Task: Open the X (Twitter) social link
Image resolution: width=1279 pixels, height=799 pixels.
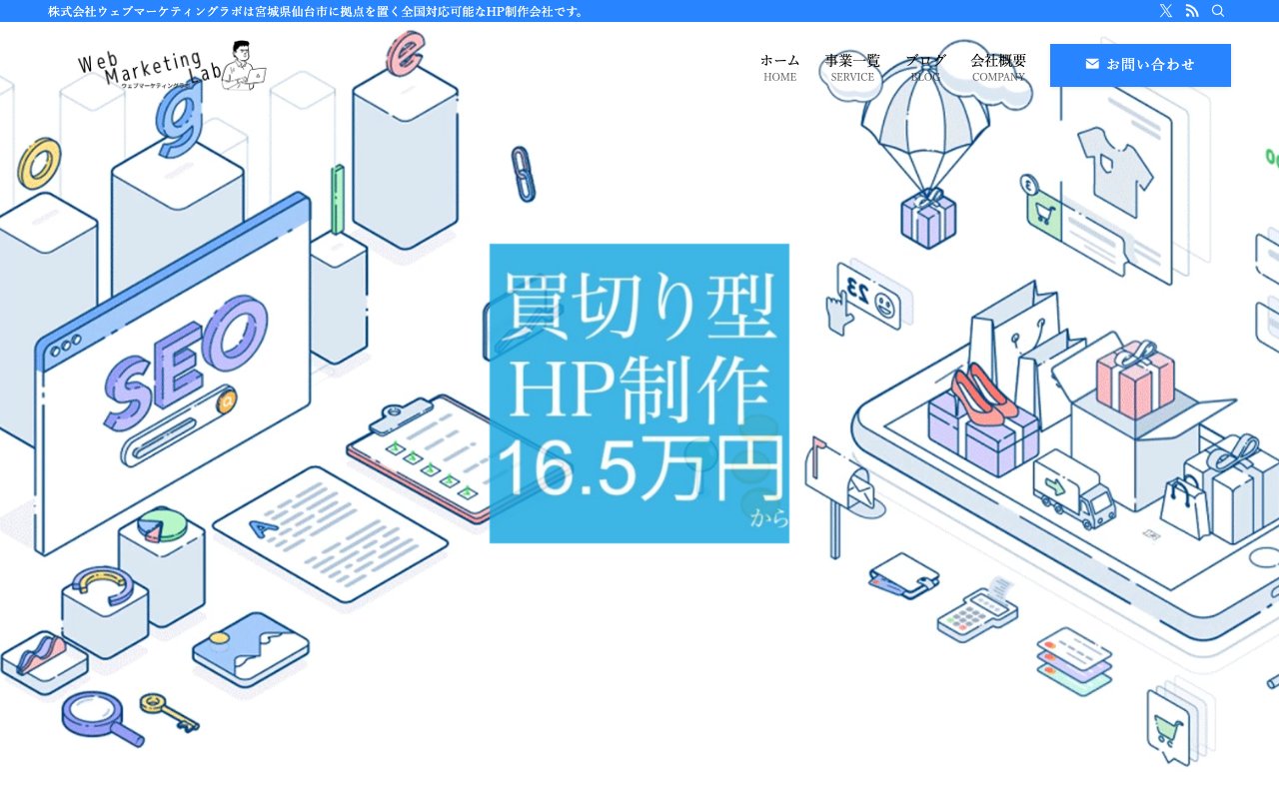Action: [x=1166, y=11]
